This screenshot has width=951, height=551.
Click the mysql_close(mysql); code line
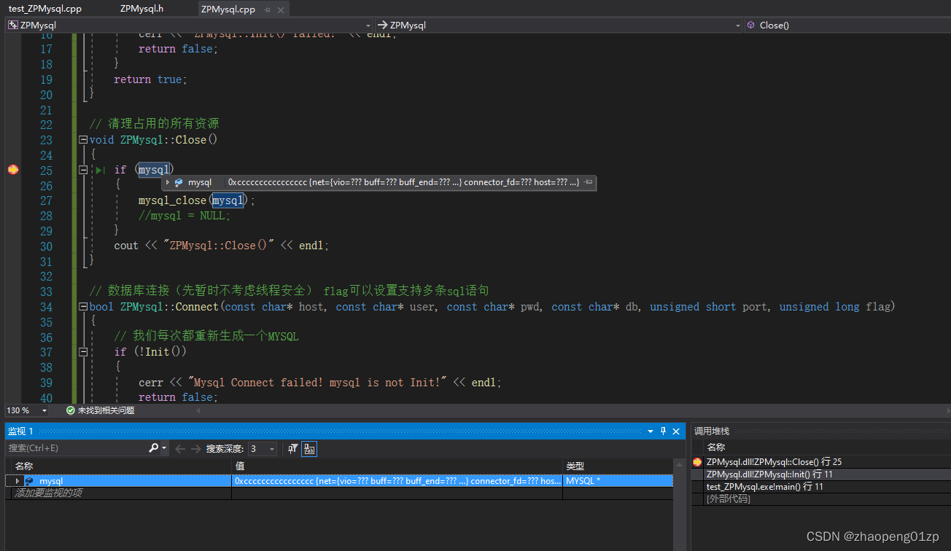coord(197,200)
